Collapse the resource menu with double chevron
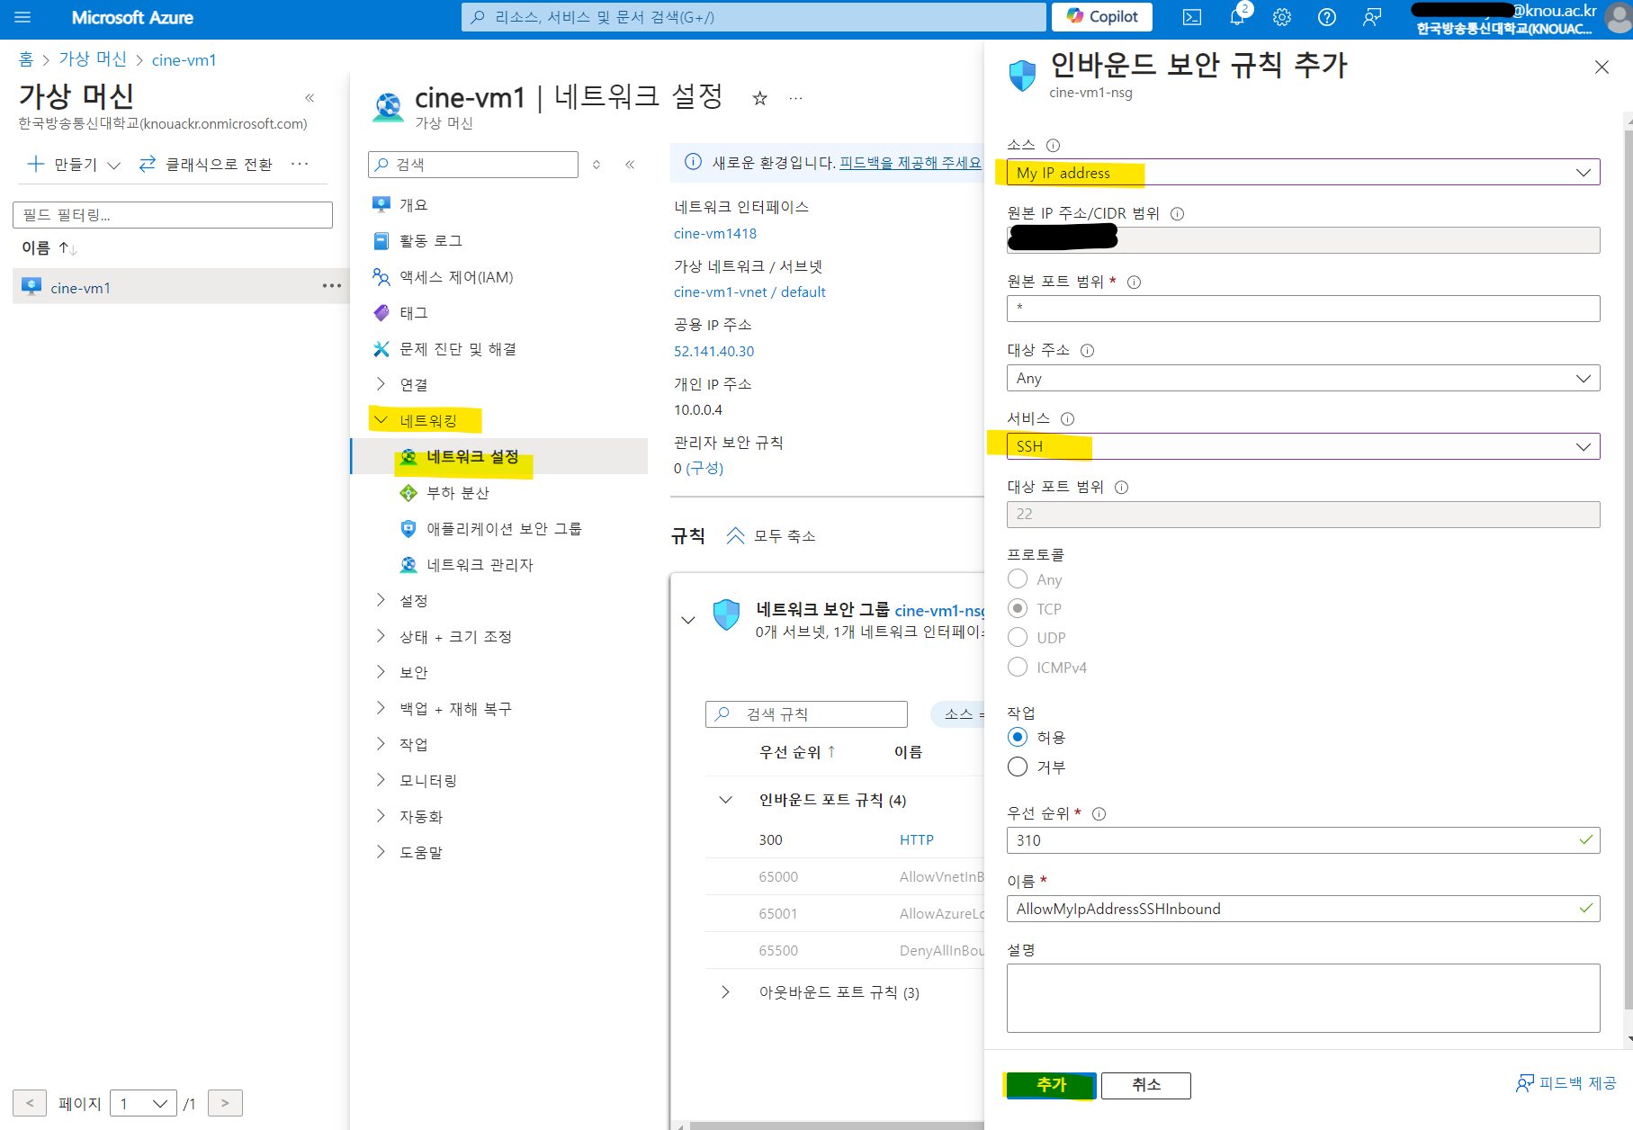Screen dimensions: 1633x1130 pyautogui.click(x=630, y=165)
